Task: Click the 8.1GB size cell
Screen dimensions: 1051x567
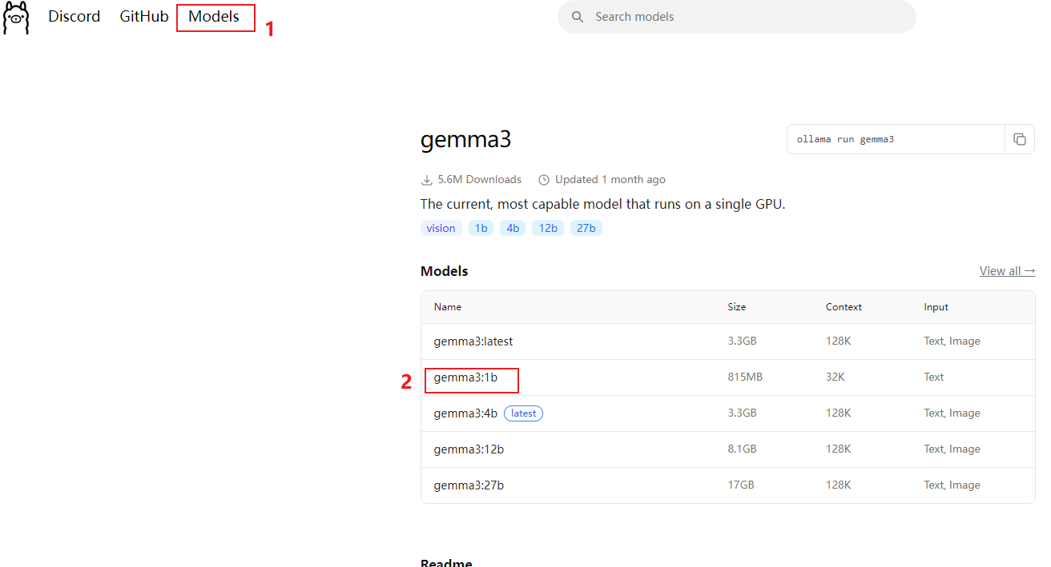Action: 742,449
